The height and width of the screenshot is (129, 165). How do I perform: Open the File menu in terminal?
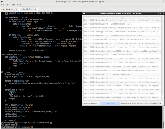[3, 5]
